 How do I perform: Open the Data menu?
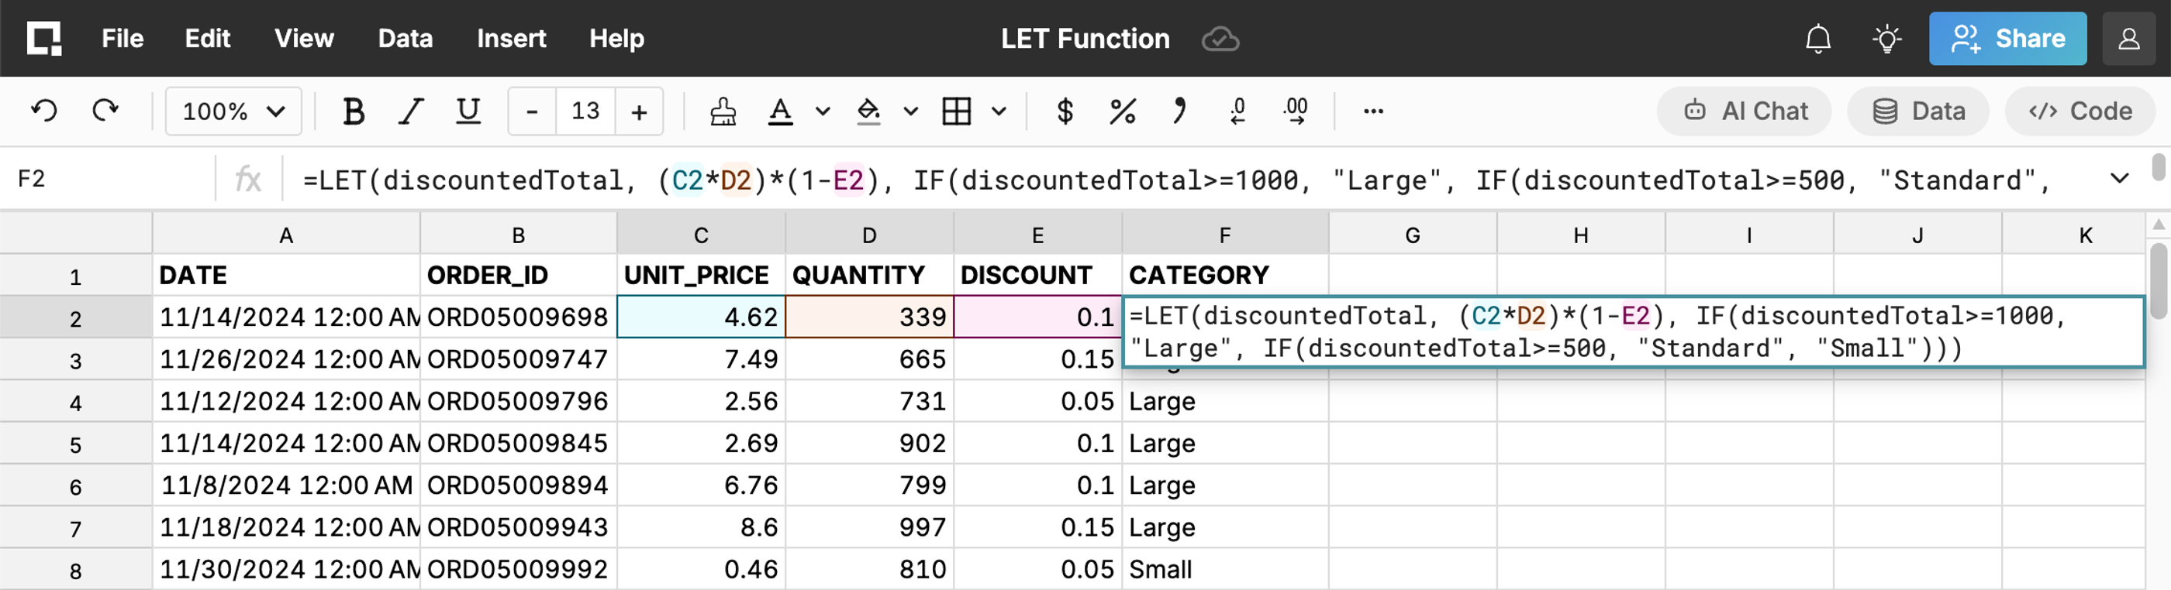[406, 39]
